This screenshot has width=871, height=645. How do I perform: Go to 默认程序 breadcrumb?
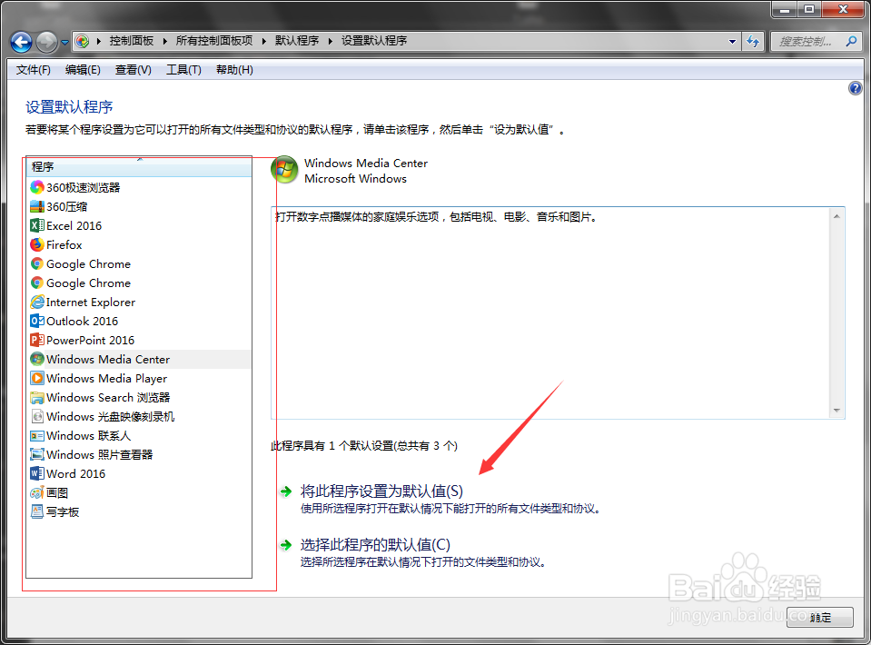click(297, 41)
